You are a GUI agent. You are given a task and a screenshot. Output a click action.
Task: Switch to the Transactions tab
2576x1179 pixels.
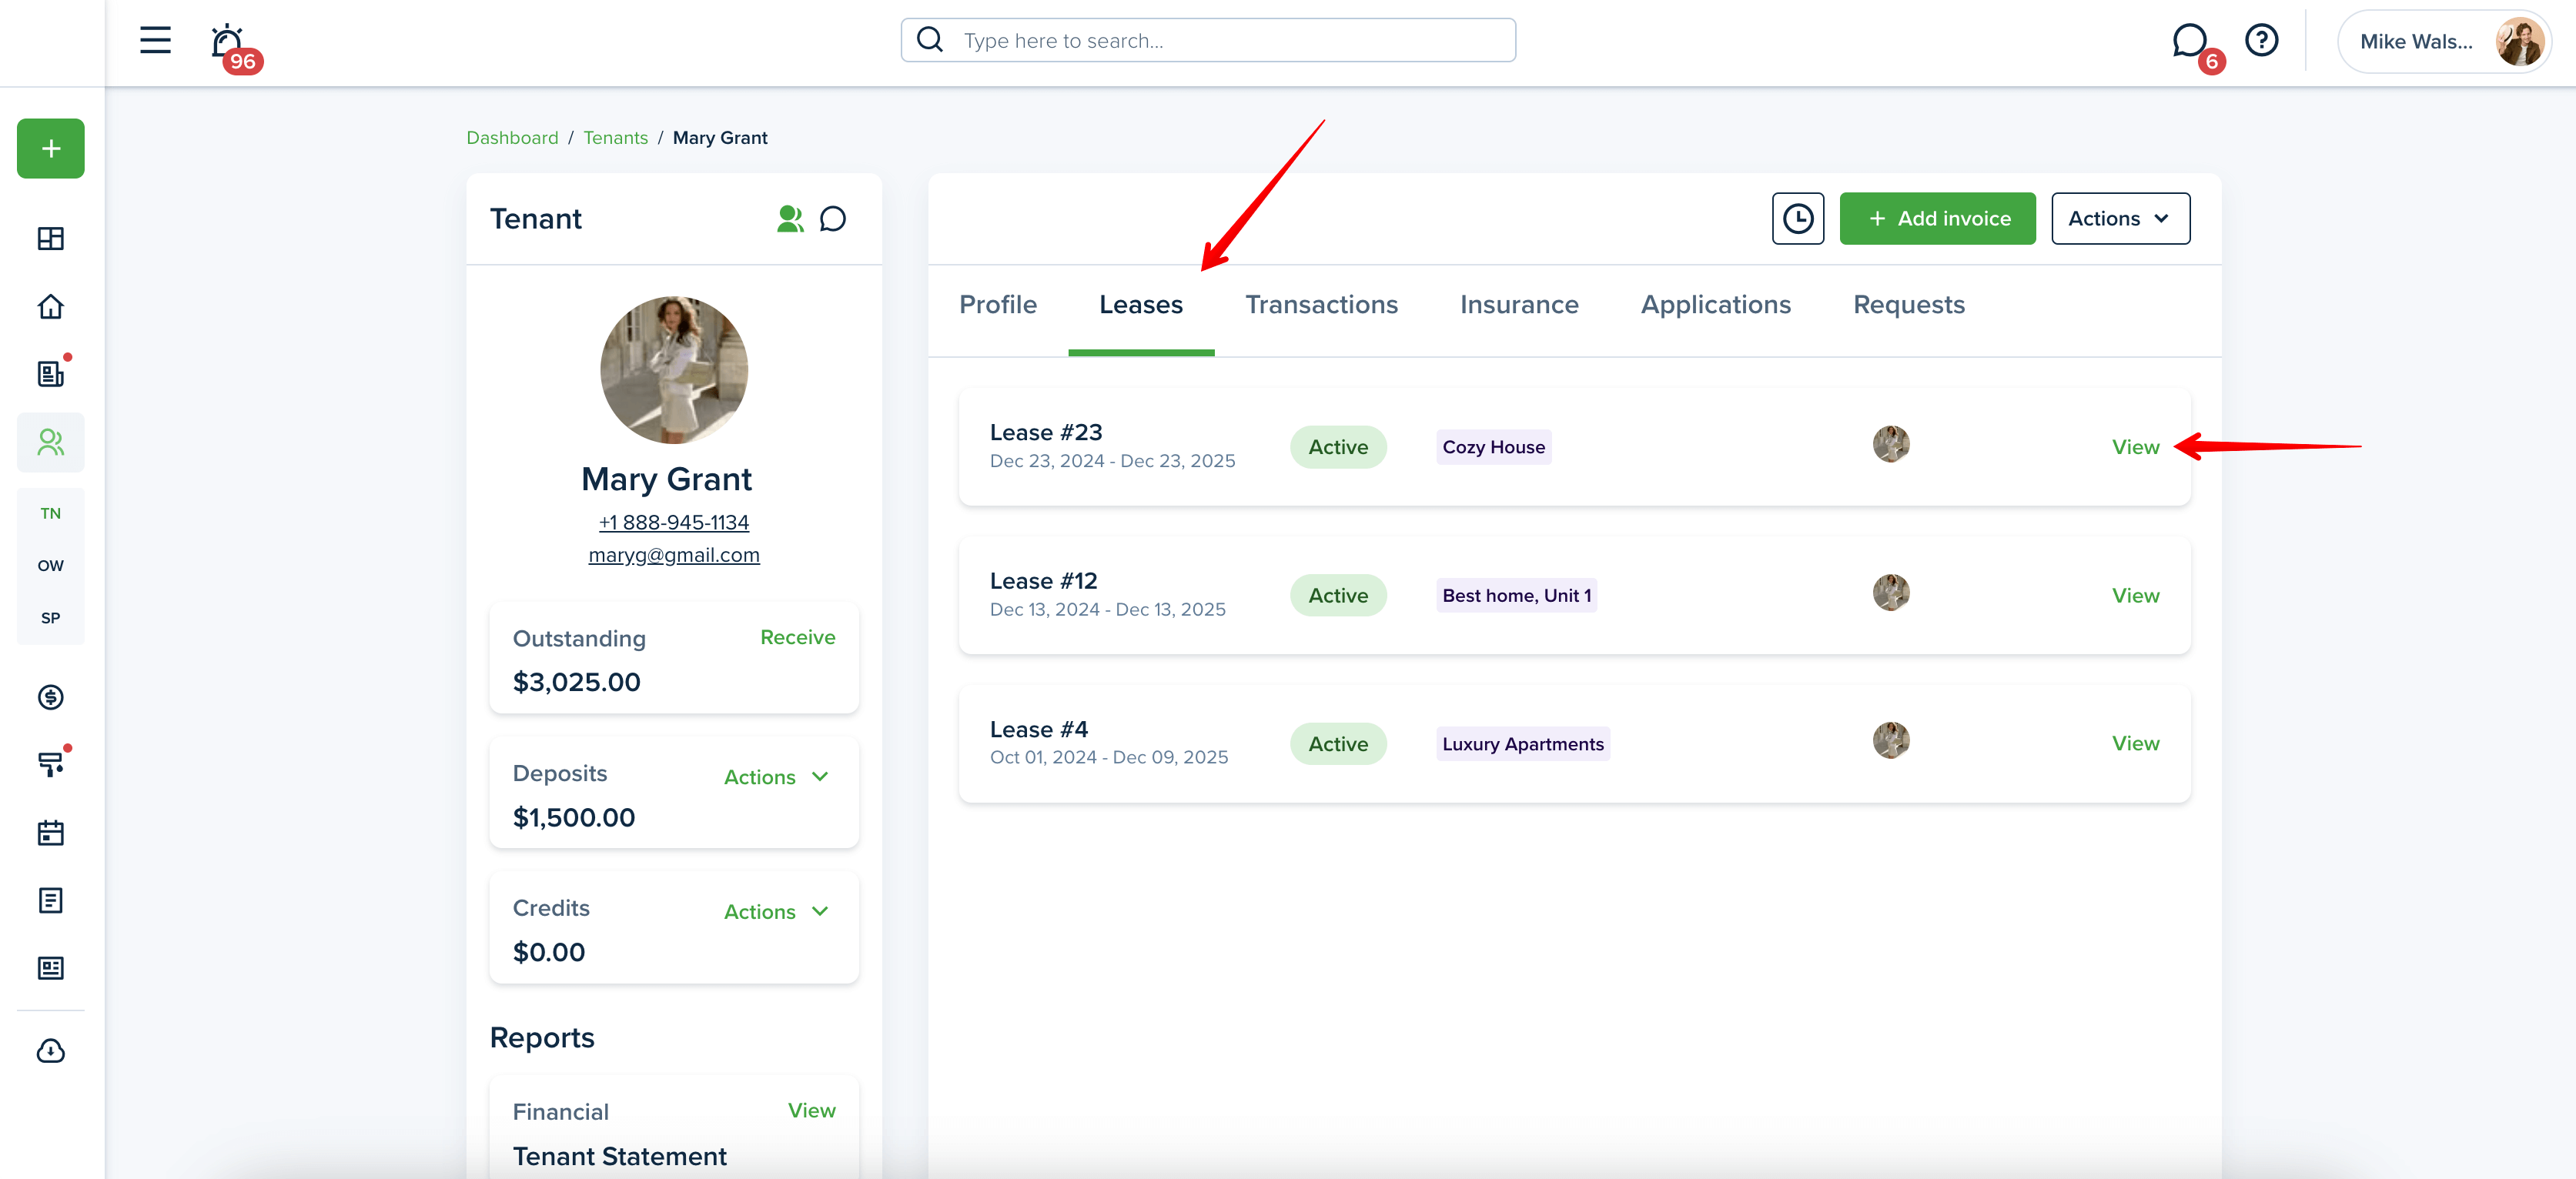(1321, 305)
